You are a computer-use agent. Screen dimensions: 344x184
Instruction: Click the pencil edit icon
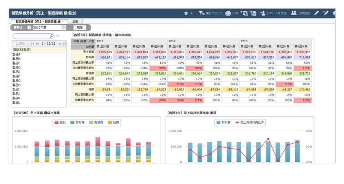tap(317, 13)
